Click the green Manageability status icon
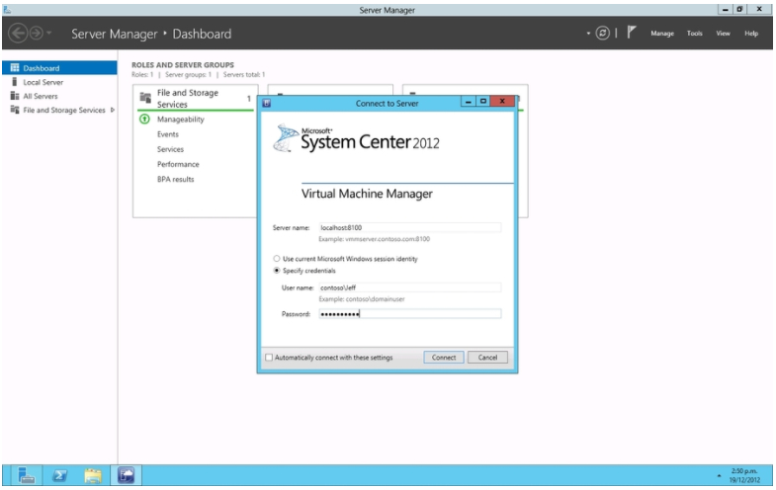 coord(144,120)
